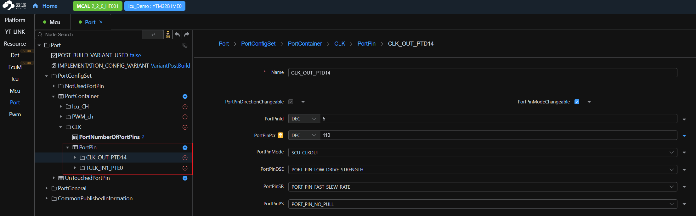
Task: Click the undo arrow icon
Action: click(x=177, y=35)
